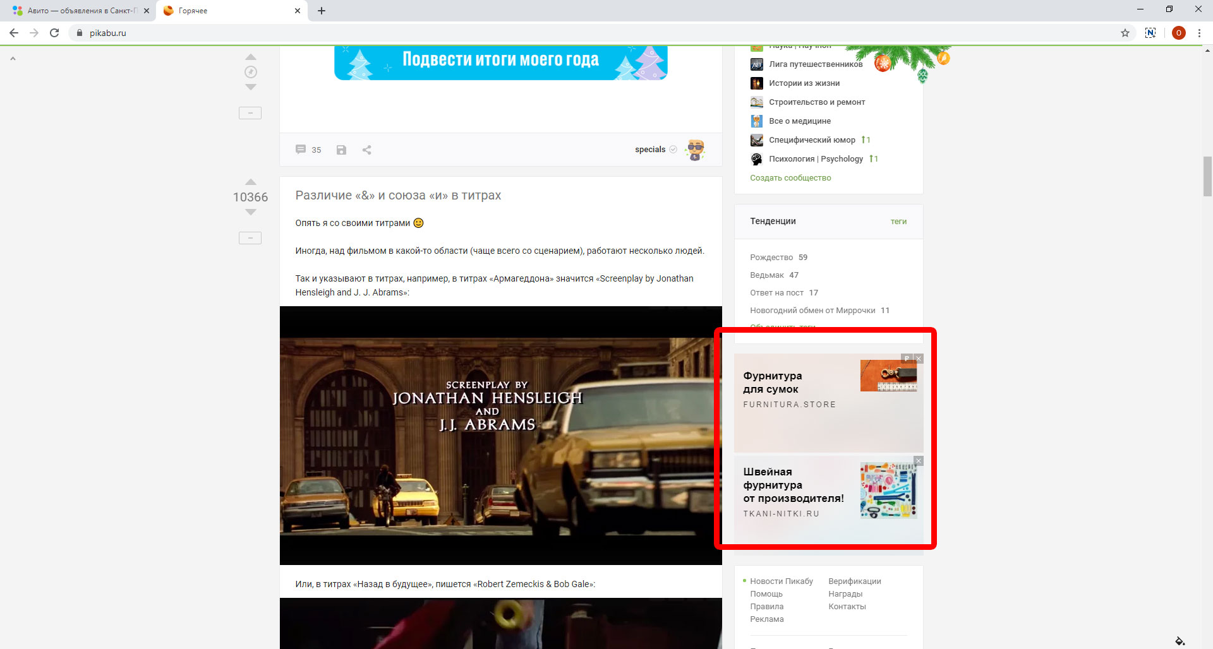Switch to the Горячее tab
Image resolution: width=1213 pixels, height=649 pixels.
pyautogui.click(x=232, y=11)
